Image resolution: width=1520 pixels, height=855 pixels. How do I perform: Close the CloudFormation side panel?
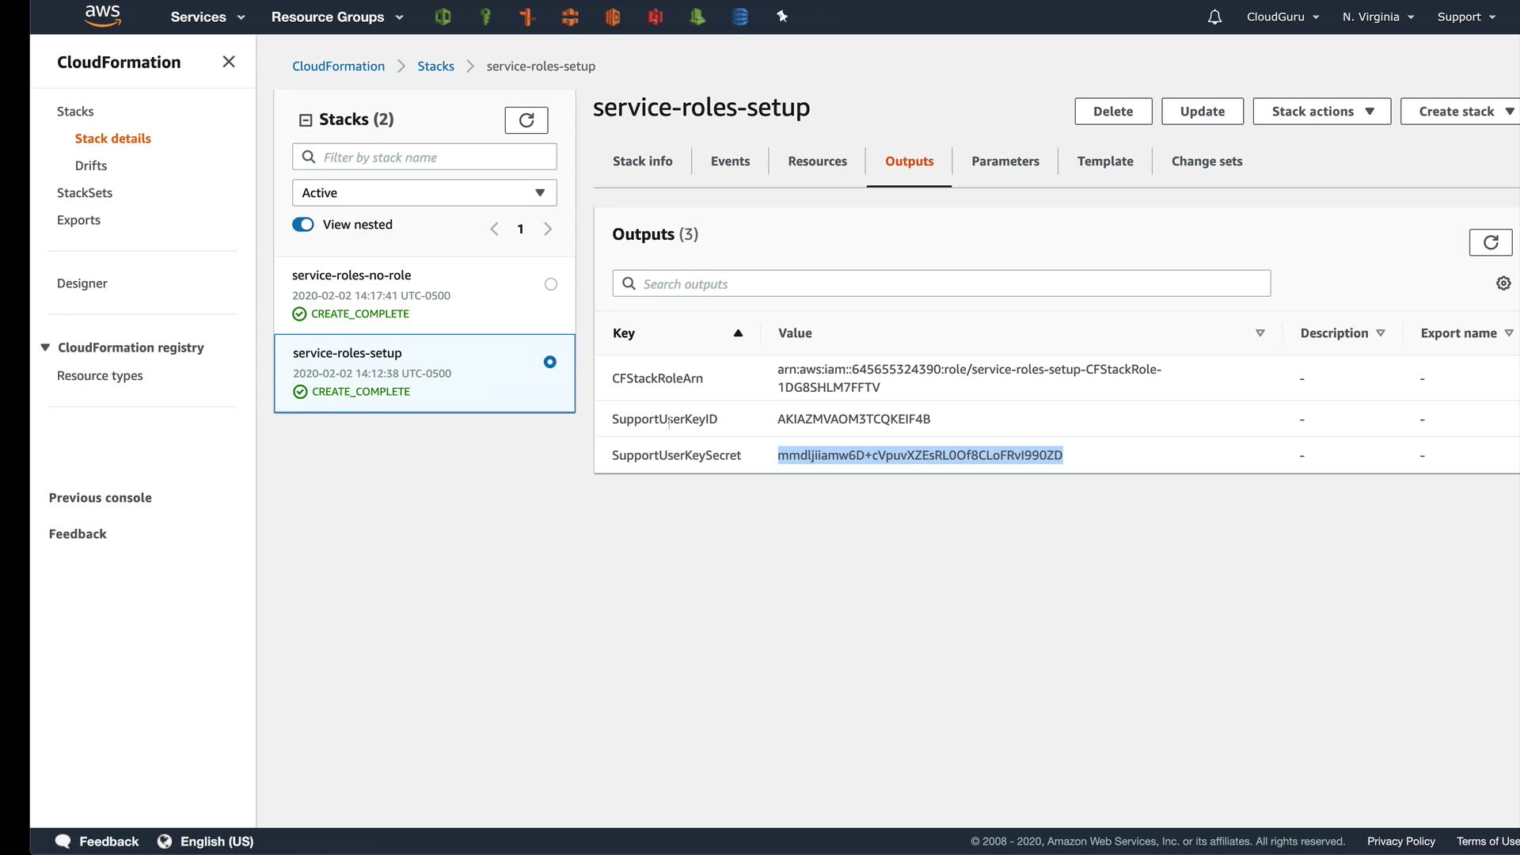point(229,62)
